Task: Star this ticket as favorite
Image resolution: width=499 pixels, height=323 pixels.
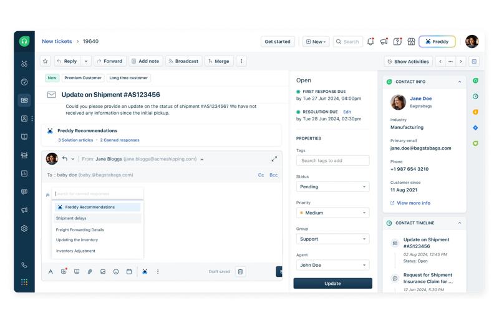Action: (x=45, y=61)
